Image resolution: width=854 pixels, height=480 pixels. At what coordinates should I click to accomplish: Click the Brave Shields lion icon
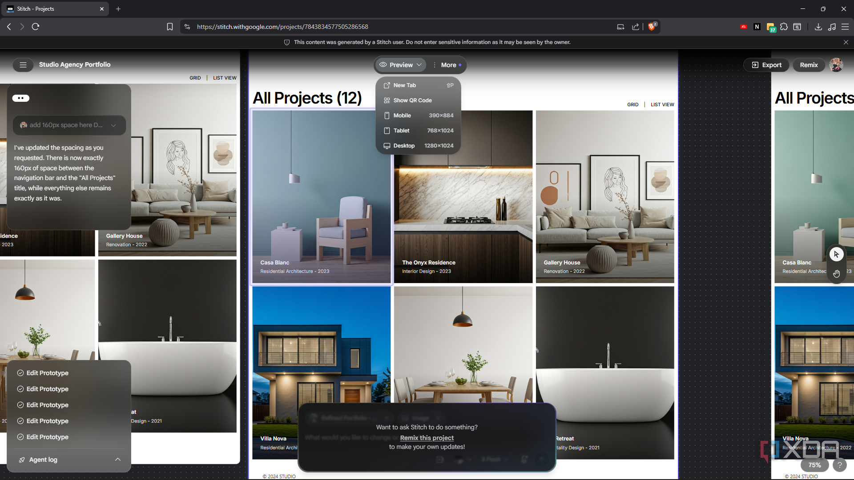click(x=652, y=27)
